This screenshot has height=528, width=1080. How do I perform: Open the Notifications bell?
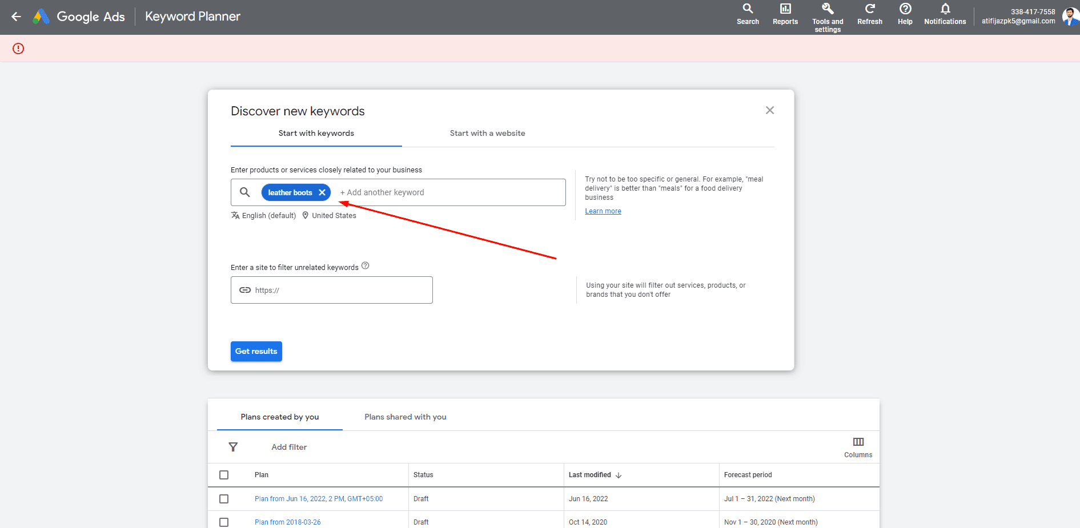coord(945,14)
